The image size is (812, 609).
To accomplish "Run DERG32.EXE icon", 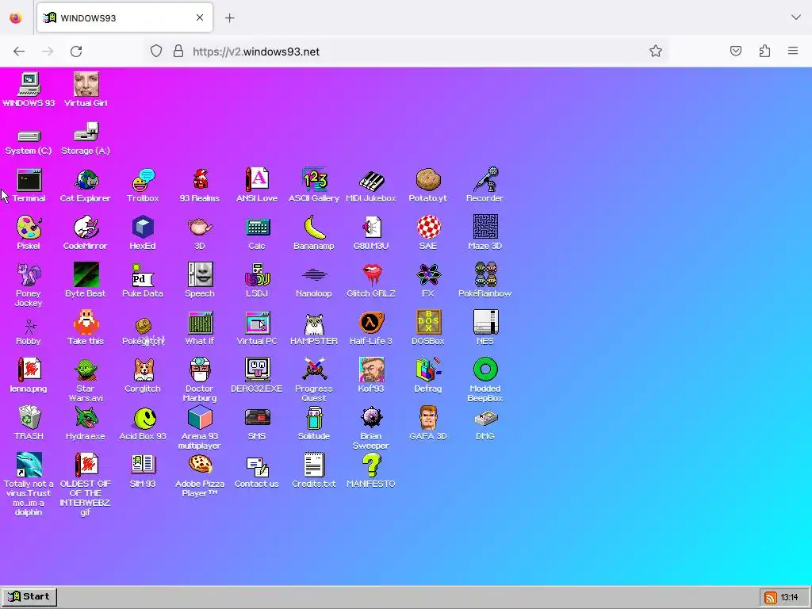I will [258, 370].
